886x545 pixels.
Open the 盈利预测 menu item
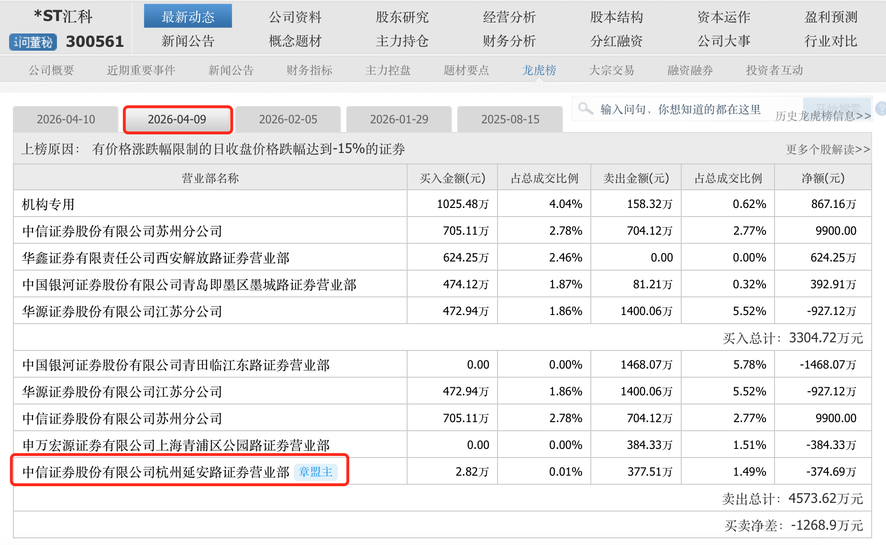pos(831,17)
